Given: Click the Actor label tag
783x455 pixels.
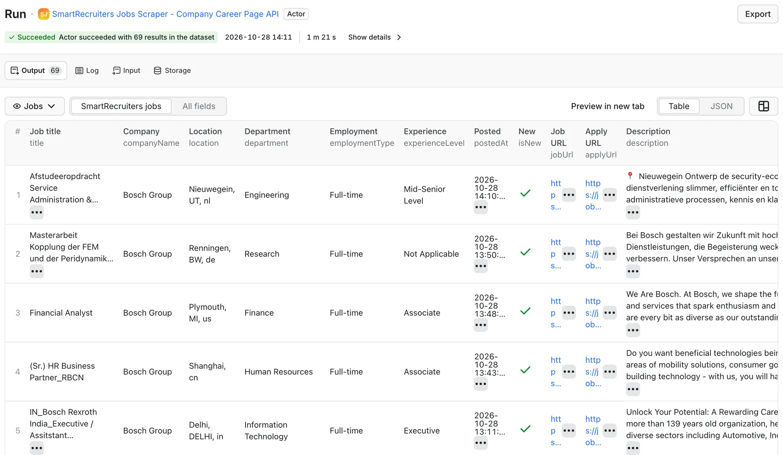Looking at the screenshot, I should [296, 14].
